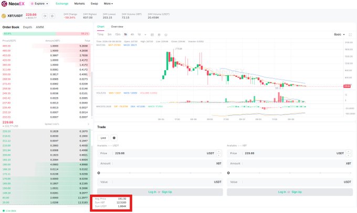Switch to the Overview tab
Screen dimensions: 357x213
(117, 27)
